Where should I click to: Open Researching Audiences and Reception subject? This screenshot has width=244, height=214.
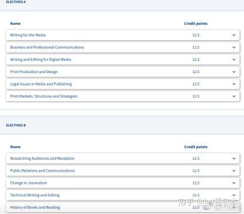point(42,159)
